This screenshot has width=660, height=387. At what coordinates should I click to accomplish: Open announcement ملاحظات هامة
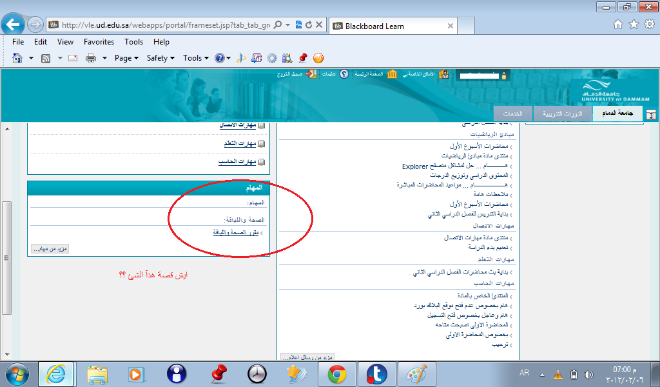click(490, 194)
